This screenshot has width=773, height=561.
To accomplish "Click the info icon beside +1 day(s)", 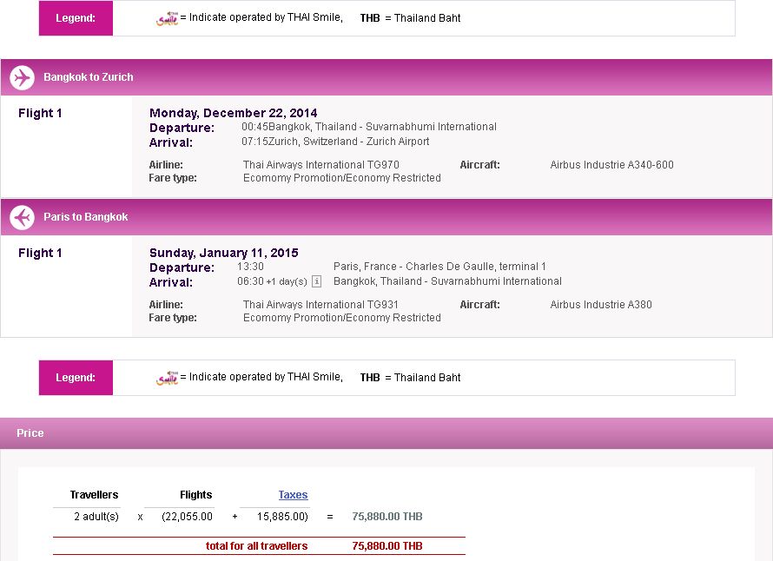I will tap(316, 281).
